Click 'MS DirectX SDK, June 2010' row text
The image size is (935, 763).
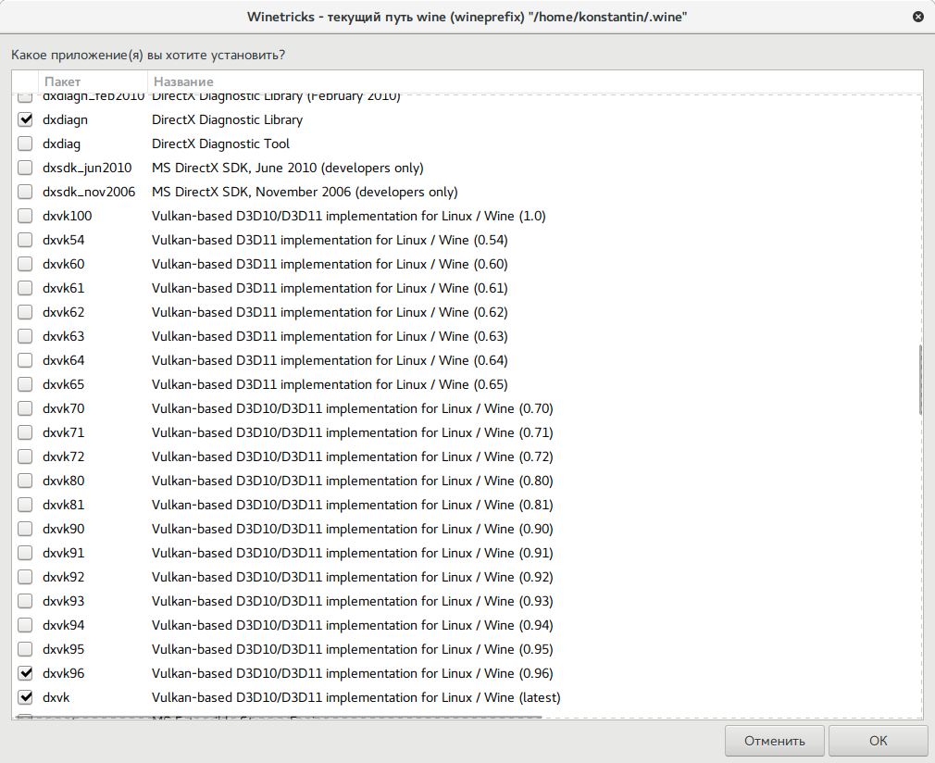287,168
